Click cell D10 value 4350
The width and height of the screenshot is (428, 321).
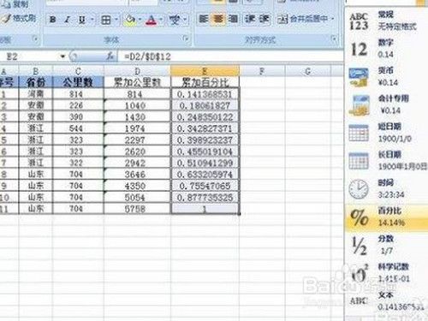click(x=137, y=186)
